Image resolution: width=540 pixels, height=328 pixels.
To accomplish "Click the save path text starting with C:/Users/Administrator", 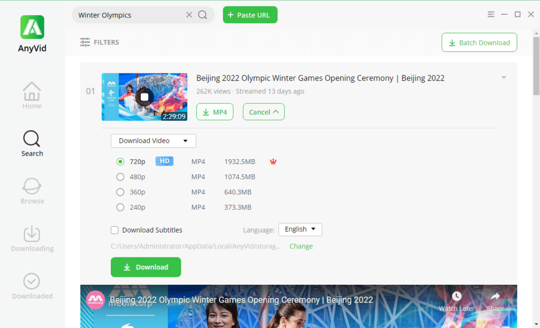I will (x=196, y=246).
